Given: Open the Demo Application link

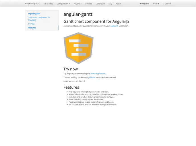Looking at the screenshot, I should click(x=98, y=74).
